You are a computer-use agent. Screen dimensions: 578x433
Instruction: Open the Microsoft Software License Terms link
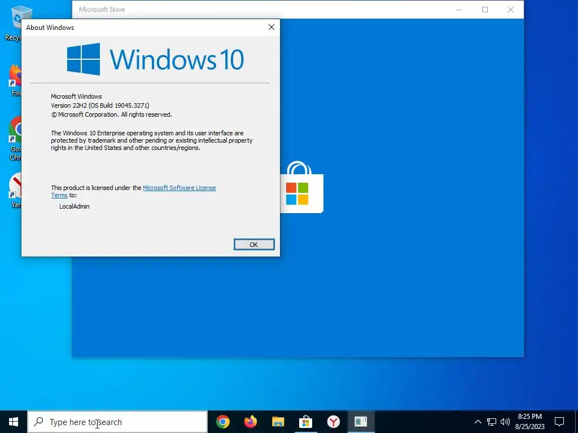click(x=179, y=188)
